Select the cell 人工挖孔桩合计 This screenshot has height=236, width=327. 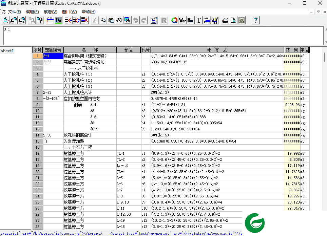pos(90,92)
